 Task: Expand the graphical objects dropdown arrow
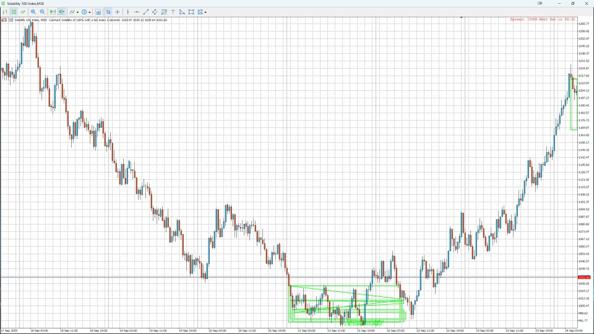(x=205, y=12)
